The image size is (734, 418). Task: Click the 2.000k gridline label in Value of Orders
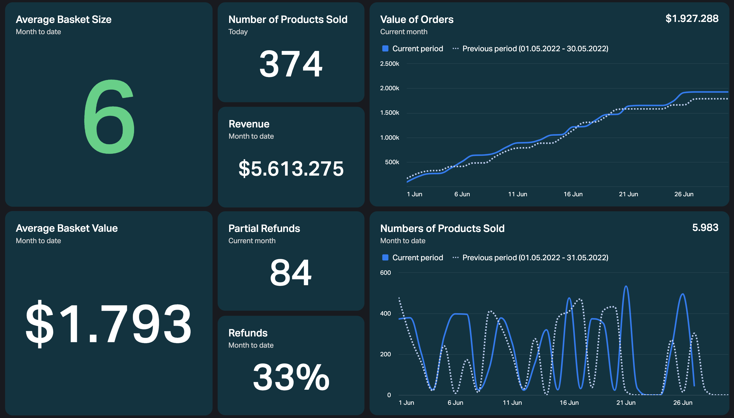coord(389,88)
